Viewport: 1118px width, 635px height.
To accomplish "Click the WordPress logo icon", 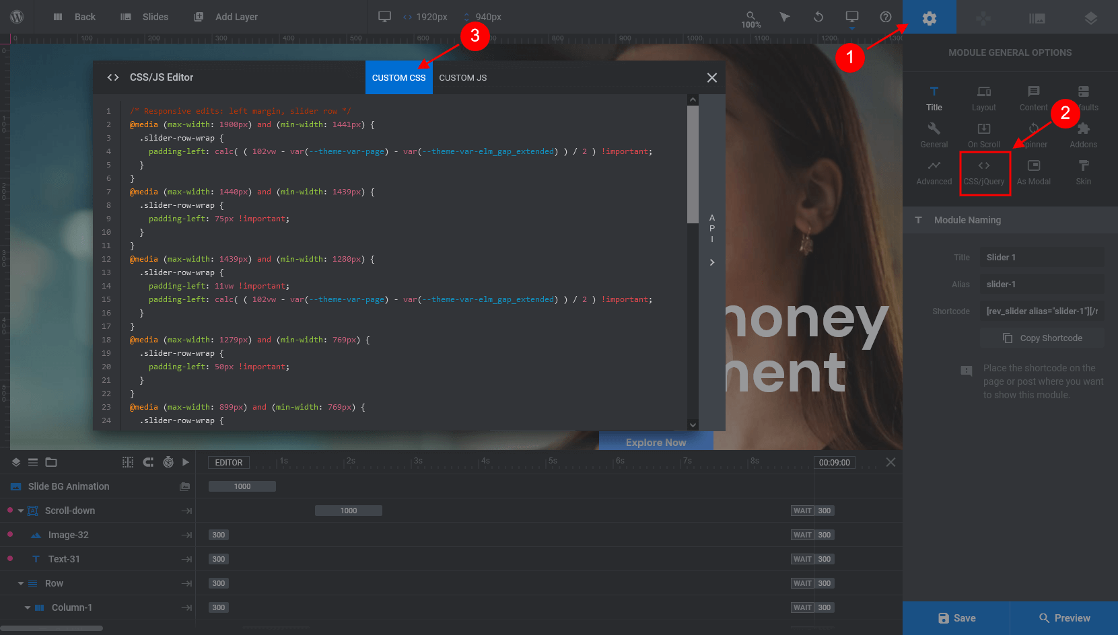I will point(18,17).
